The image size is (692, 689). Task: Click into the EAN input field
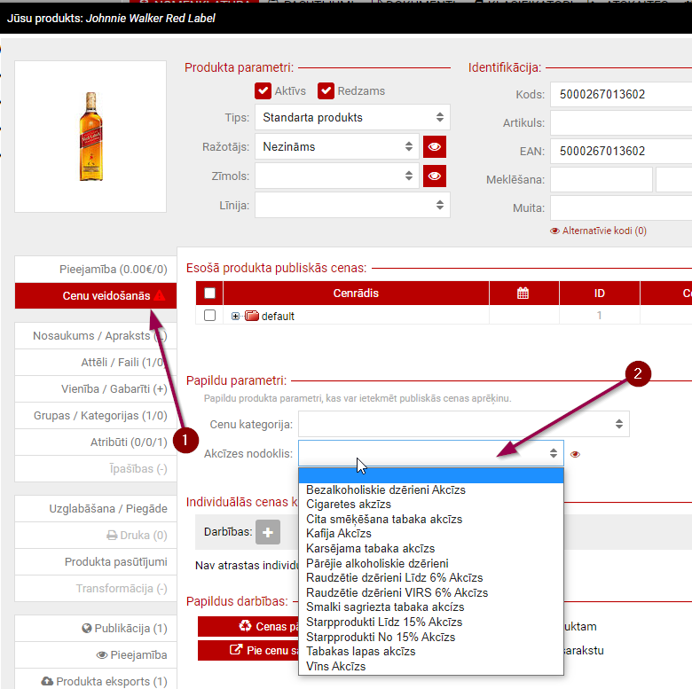(x=621, y=151)
